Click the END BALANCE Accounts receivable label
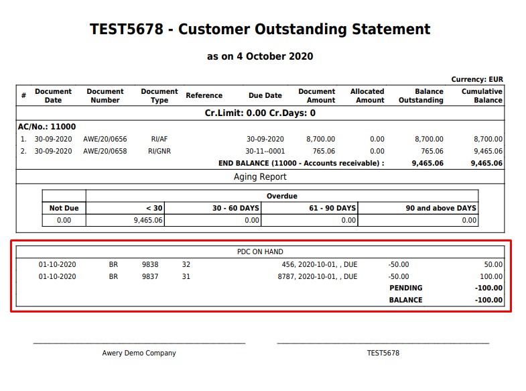Viewport: 526px width, 391px height. click(x=302, y=163)
